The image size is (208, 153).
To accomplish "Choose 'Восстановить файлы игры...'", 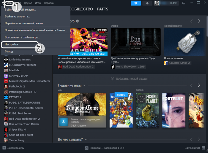I will [x=35, y=37].
